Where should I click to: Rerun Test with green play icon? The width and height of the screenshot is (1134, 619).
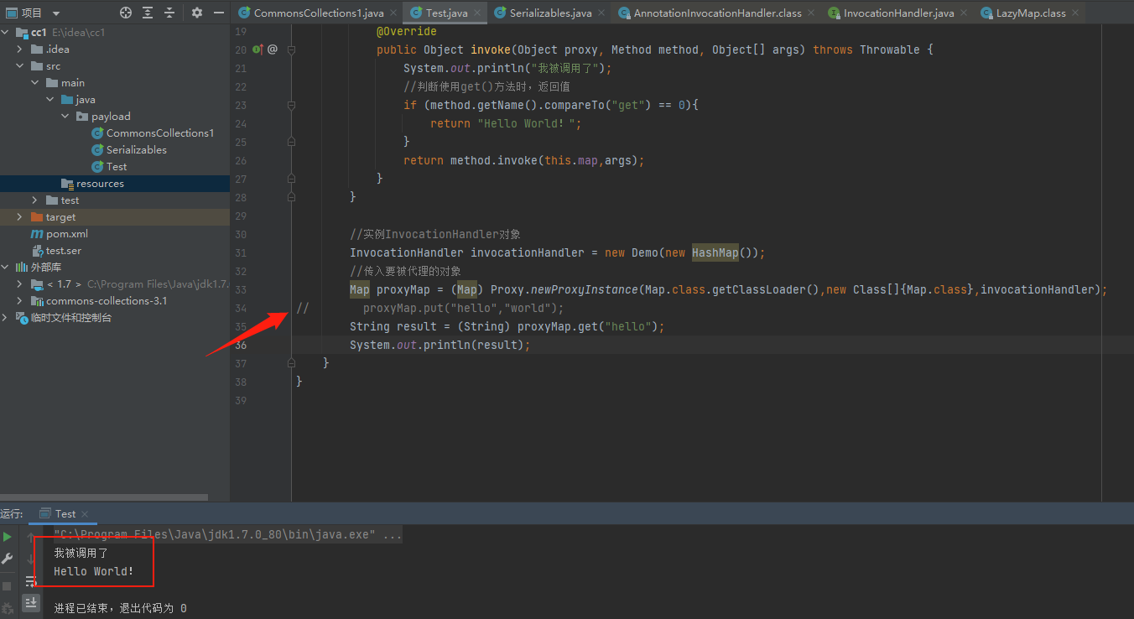[8, 537]
